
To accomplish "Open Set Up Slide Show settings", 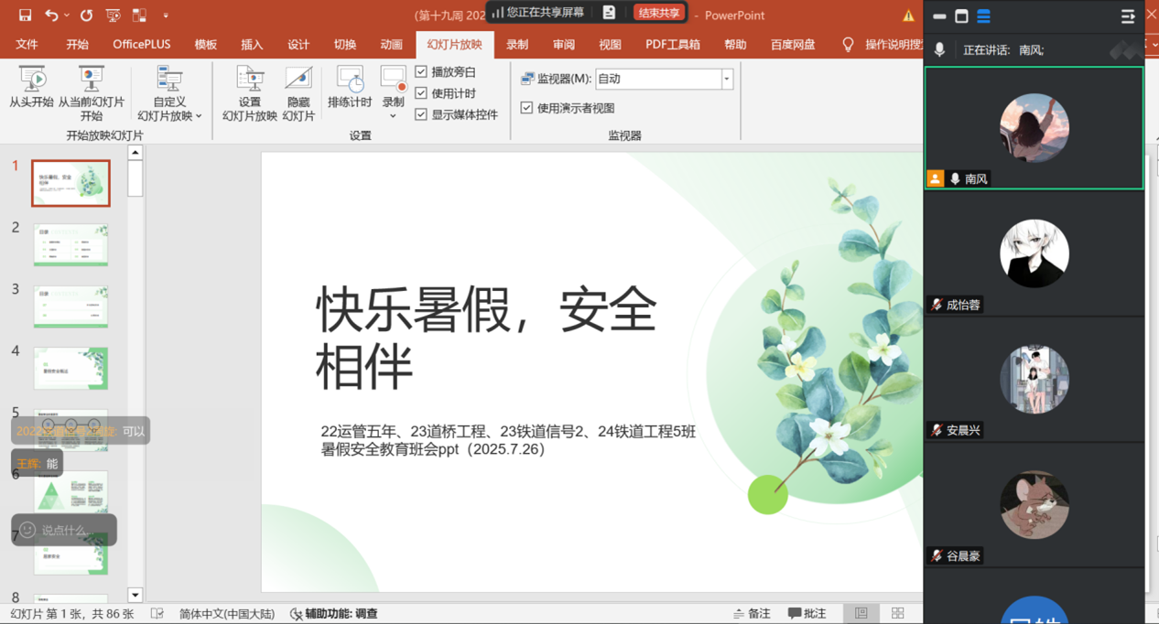I will (x=249, y=81).
